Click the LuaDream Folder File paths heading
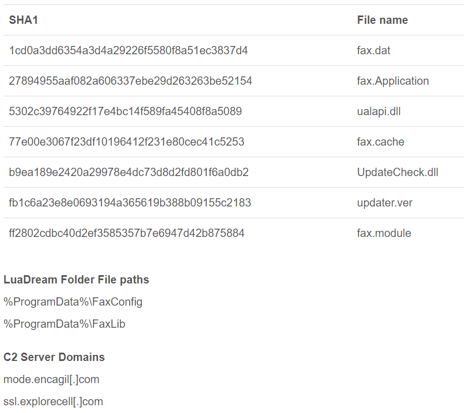Image resolution: width=464 pixels, height=413 pixels. [76, 280]
